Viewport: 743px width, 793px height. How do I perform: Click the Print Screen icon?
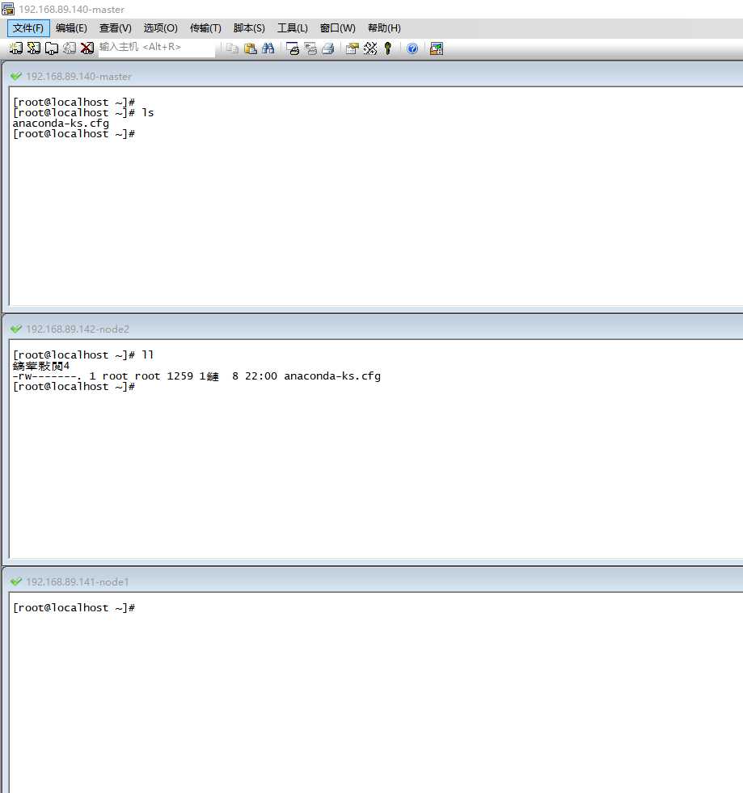tap(292, 48)
